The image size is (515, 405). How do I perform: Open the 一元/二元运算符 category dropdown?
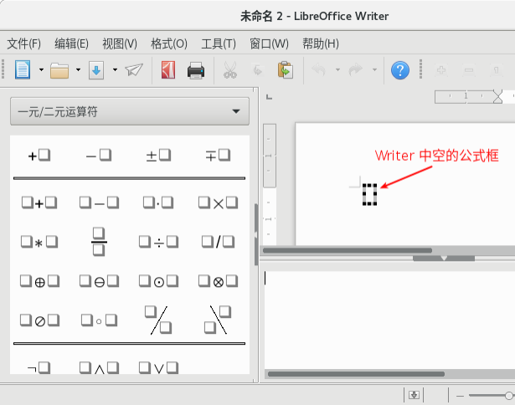(130, 111)
